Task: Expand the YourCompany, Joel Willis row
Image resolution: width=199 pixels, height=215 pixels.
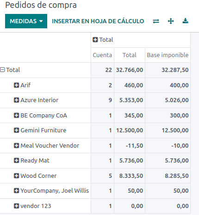Action: (x=51, y=190)
